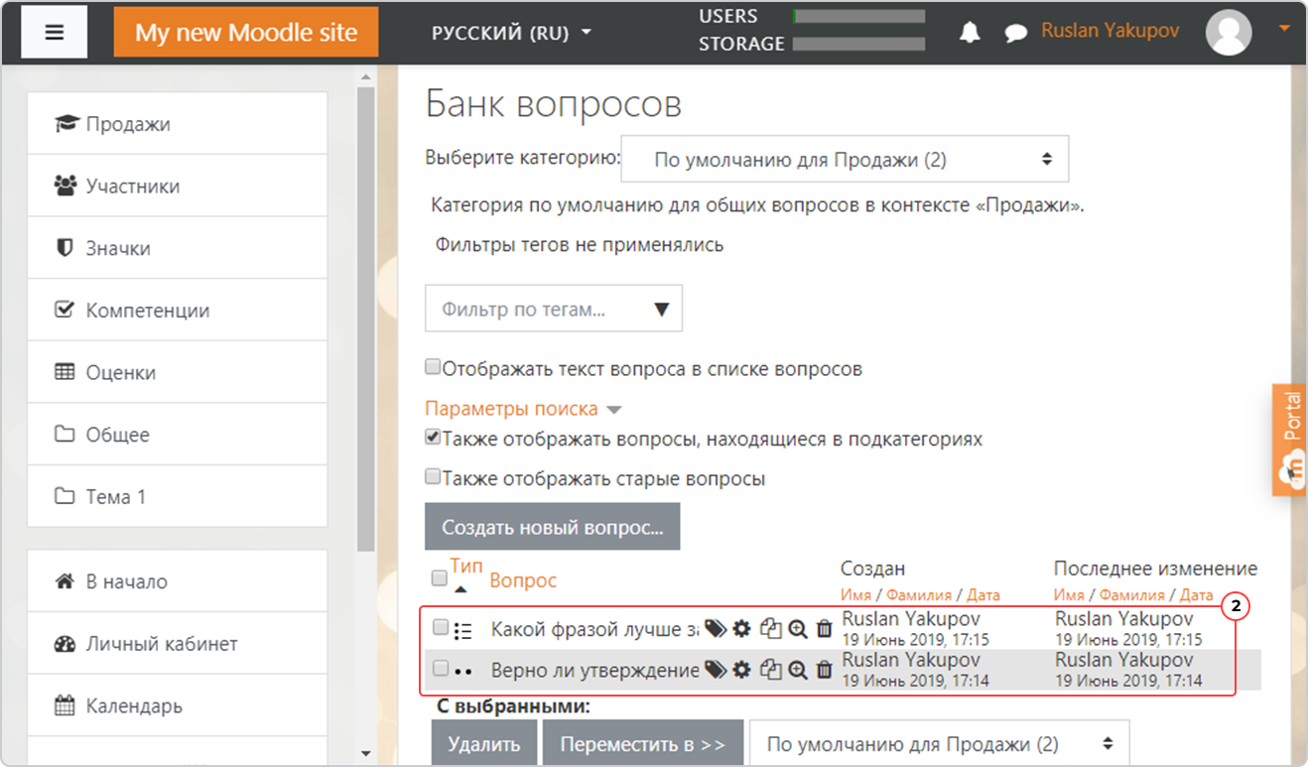Viewport: 1308px width, 767px height.
Task: Open the hamburger navigation menu
Action: point(55,32)
